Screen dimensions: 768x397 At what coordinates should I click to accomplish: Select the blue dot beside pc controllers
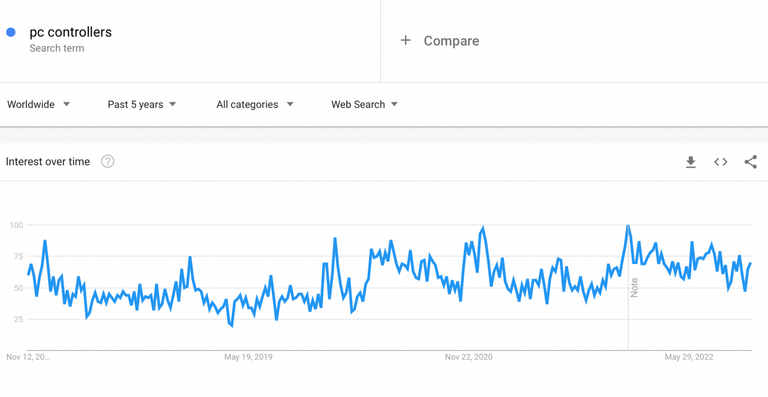tap(10, 32)
